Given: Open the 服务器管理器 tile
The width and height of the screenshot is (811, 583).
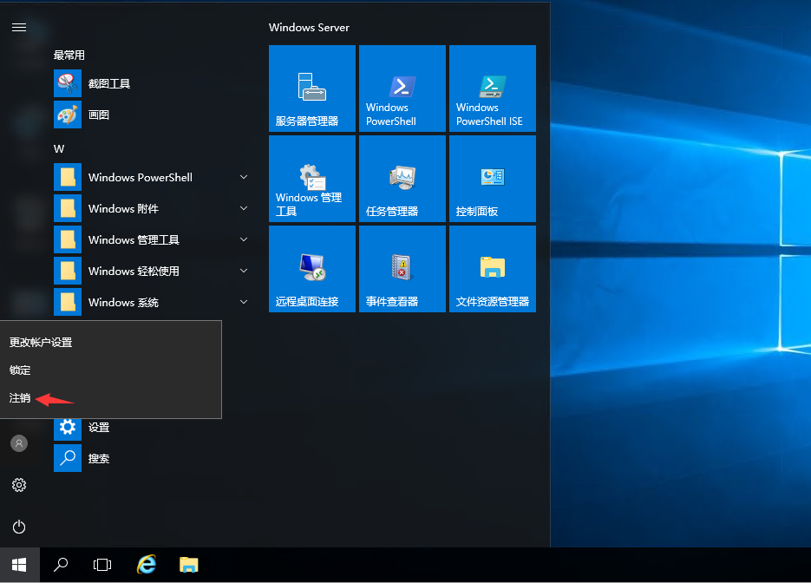Looking at the screenshot, I should 312,88.
